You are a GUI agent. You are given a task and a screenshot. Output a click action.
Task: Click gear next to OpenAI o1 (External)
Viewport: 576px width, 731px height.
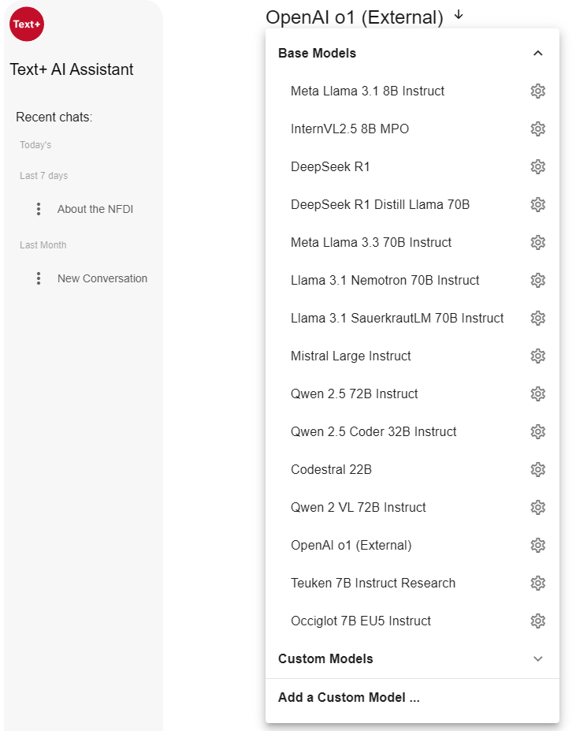[538, 545]
